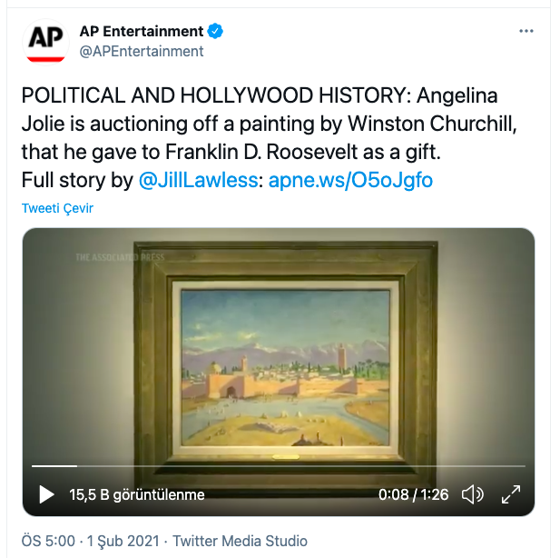
Task: Click the Twitter Media Studio source link
Action: point(240,541)
